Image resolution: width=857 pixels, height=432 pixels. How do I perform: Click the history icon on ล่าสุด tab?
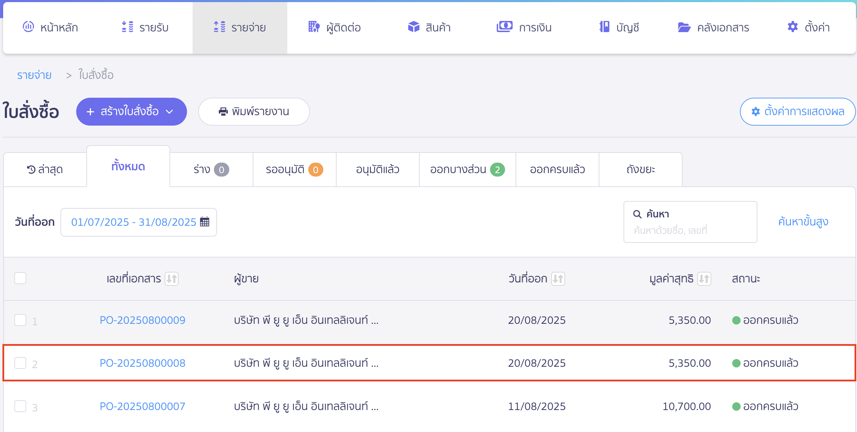(31, 170)
